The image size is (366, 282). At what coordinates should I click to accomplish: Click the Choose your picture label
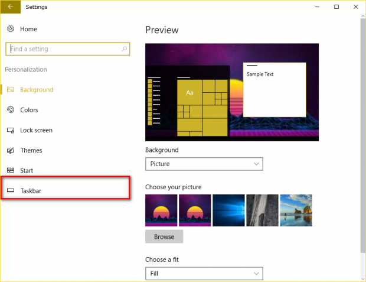pos(173,187)
